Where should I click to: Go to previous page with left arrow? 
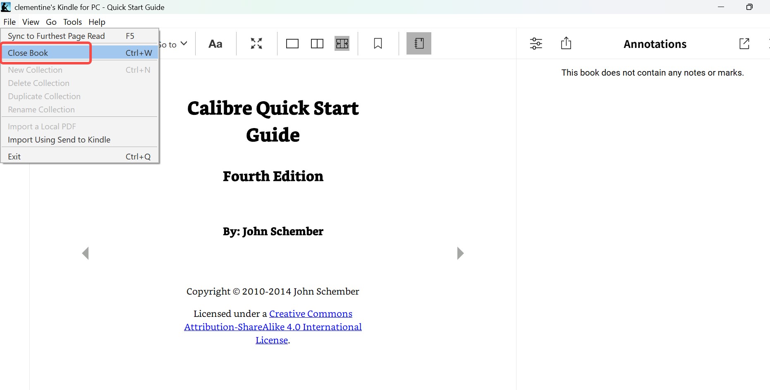tap(86, 253)
